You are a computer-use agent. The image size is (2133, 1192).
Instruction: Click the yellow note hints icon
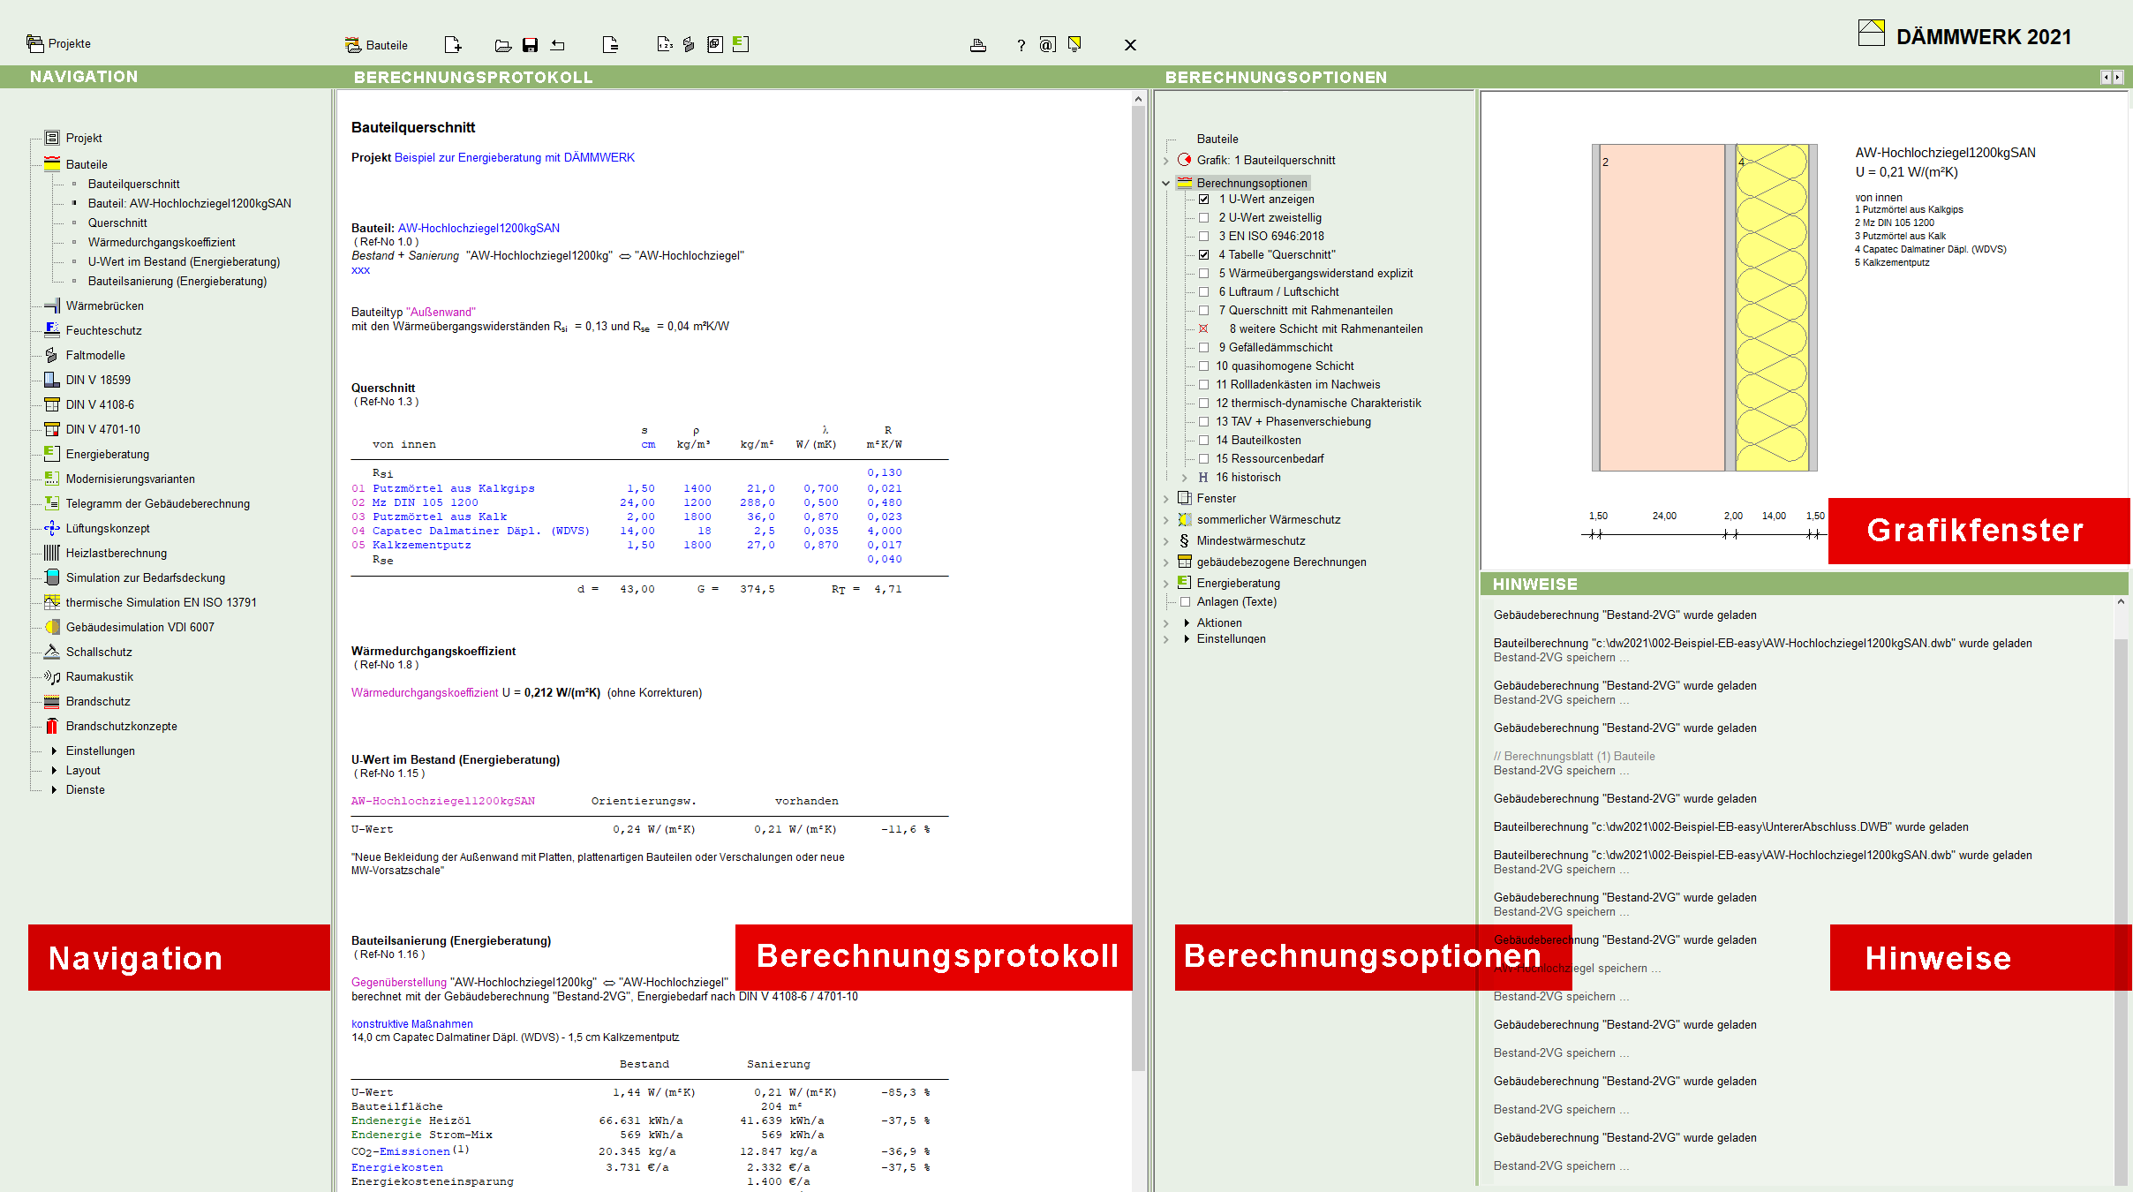click(x=1075, y=44)
